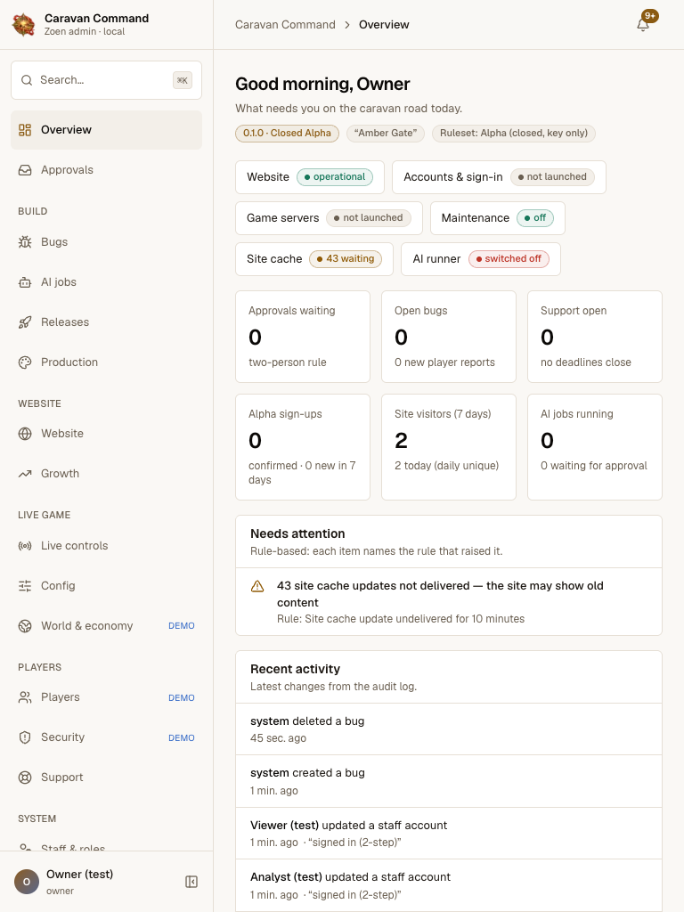684x912 pixels.
Task: Collapse the sidebar with the panel icon
Action: tap(191, 882)
